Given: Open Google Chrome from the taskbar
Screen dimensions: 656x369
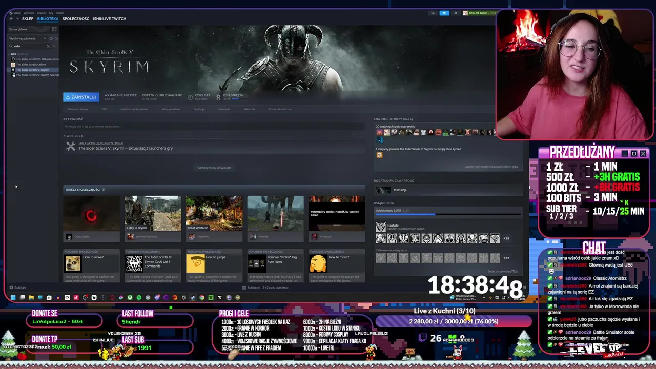Looking at the screenshot, I should [202, 298].
